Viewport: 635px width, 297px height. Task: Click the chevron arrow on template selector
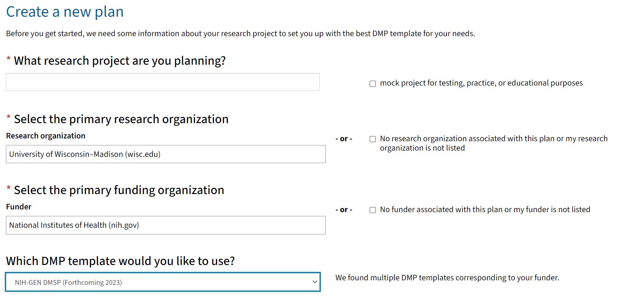tap(315, 282)
